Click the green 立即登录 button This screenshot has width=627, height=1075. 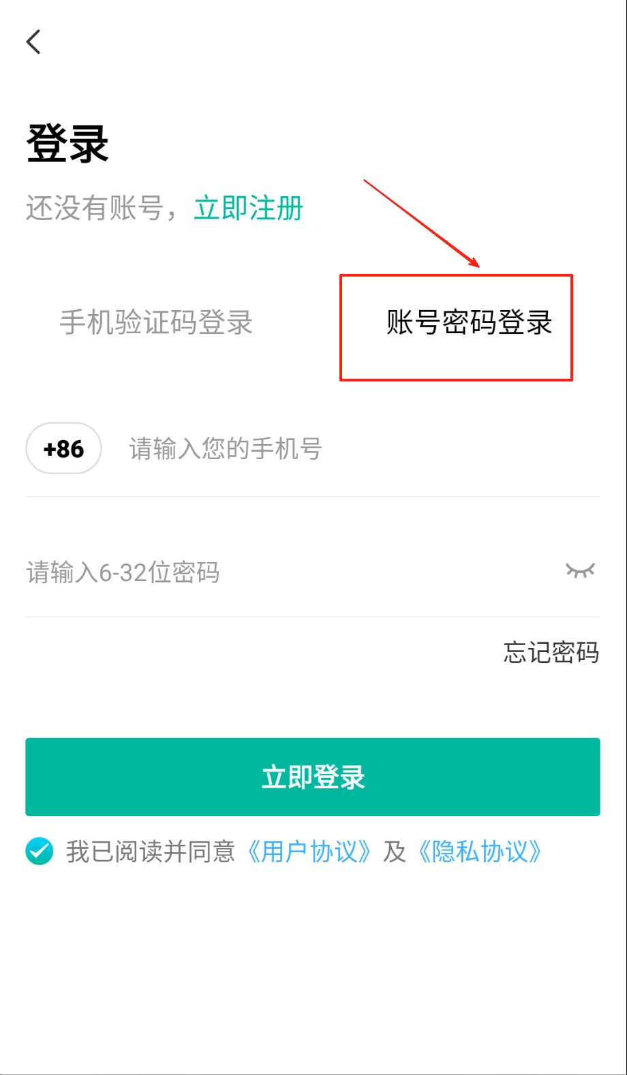(313, 777)
